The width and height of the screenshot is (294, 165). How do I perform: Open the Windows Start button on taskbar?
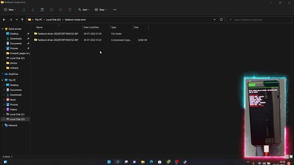pyautogui.click(x=109, y=162)
